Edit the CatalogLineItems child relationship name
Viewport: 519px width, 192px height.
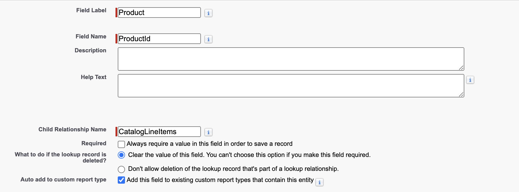pyautogui.click(x=159, y=131)
